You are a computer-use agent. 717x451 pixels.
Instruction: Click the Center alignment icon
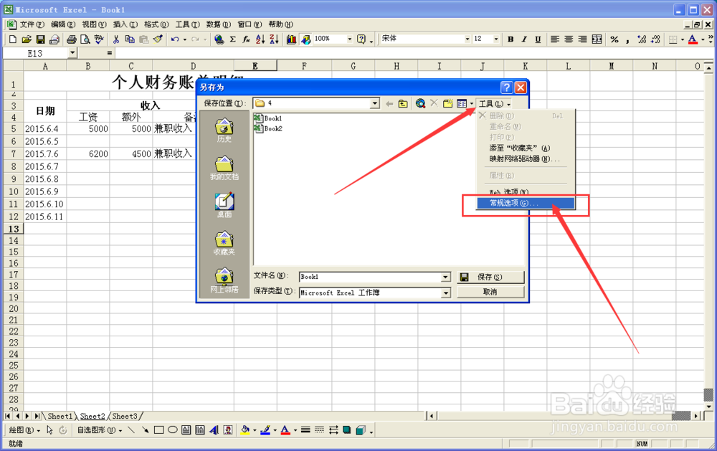click(x=569, y=39)
